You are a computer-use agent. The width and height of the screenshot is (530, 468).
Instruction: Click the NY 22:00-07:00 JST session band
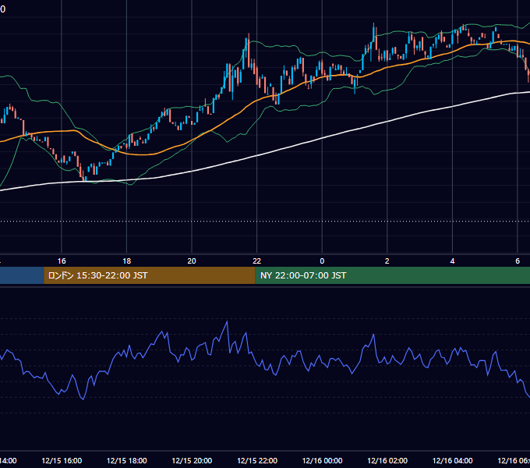392,275
